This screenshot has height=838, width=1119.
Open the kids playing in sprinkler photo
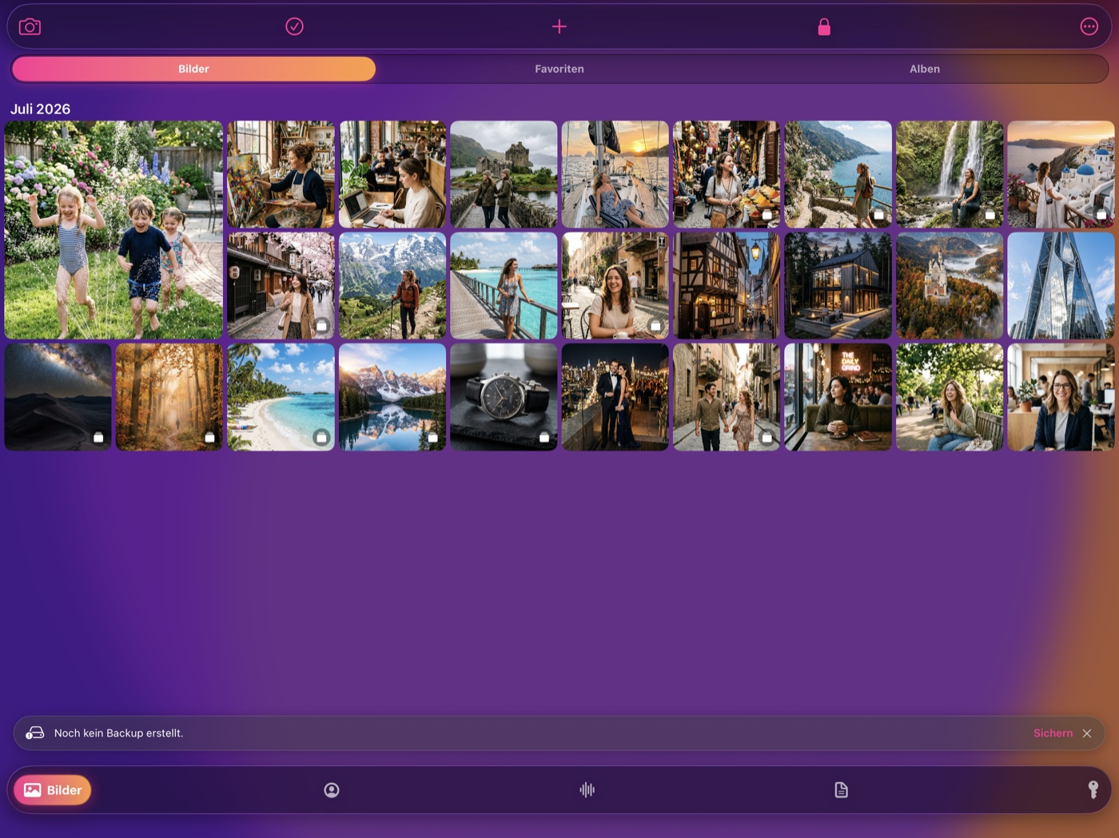[x=113, y=230]
